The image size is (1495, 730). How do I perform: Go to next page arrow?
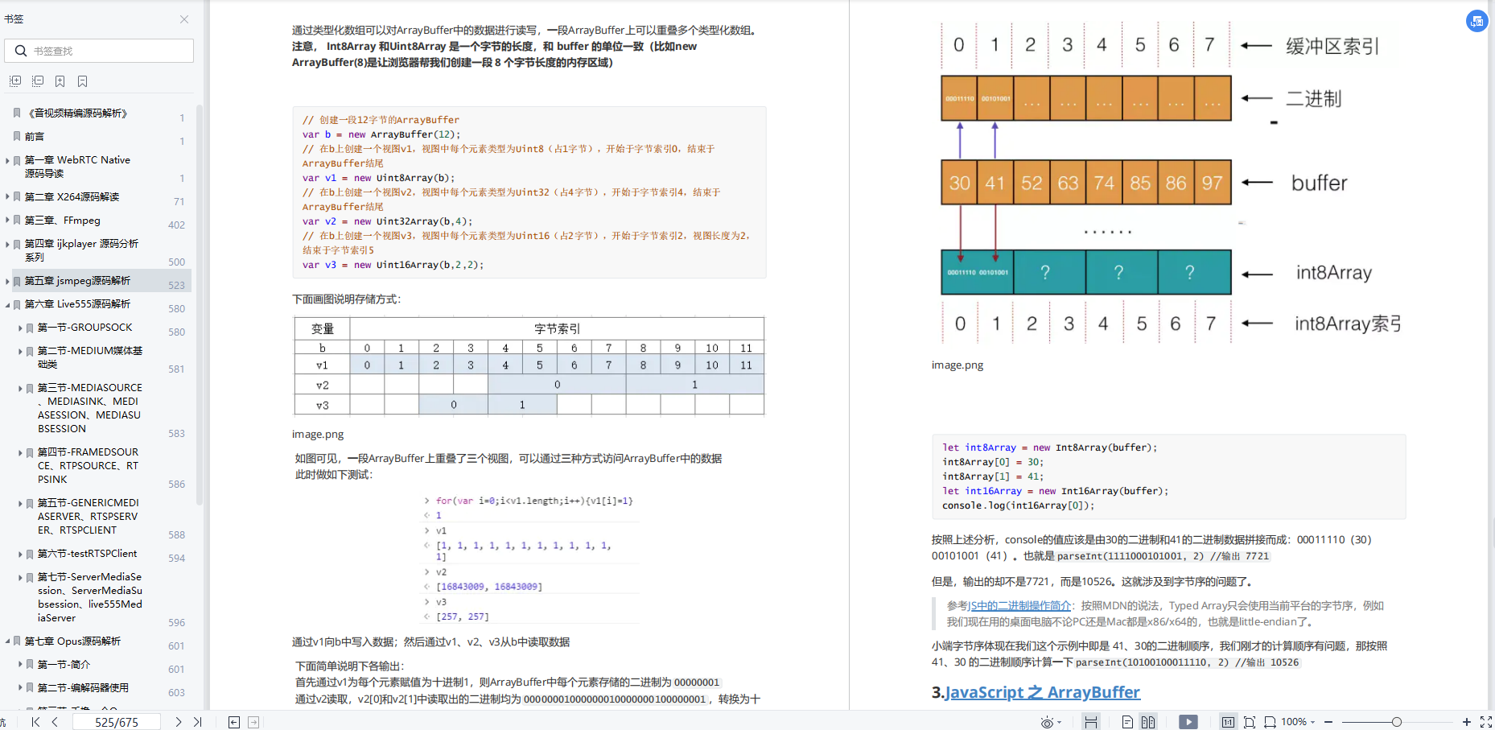(178, 722)
